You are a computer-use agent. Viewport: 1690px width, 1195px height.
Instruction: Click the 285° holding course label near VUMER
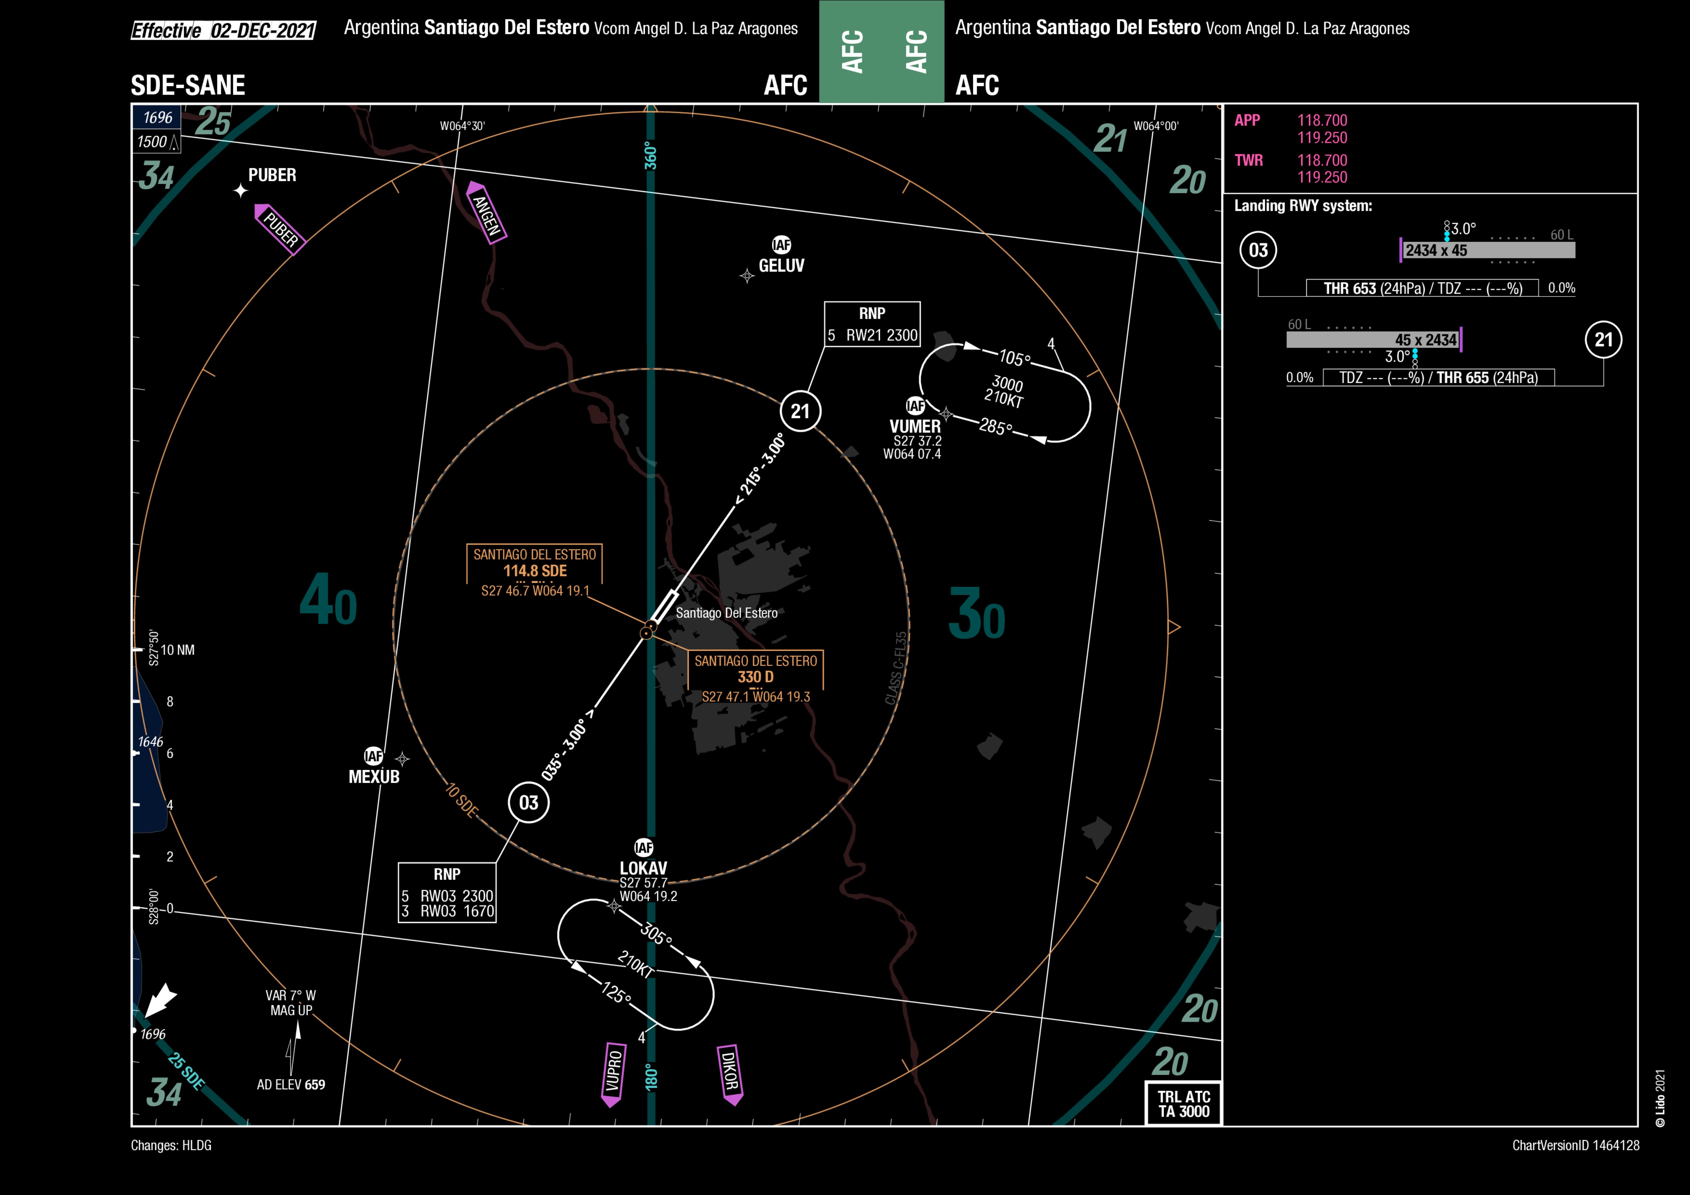996,427
